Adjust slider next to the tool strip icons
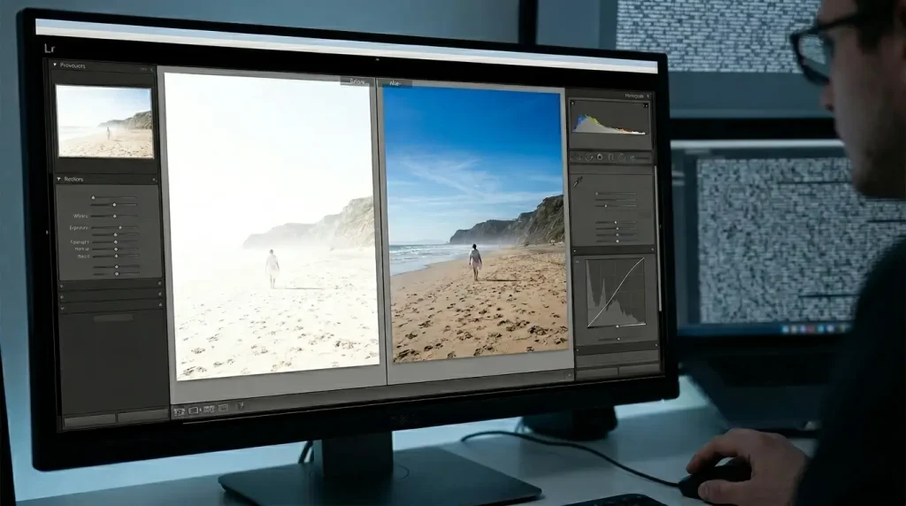Image resolution: width=906 pixels, height=506 pixels. pyautogui.click(x=642, y=157)
